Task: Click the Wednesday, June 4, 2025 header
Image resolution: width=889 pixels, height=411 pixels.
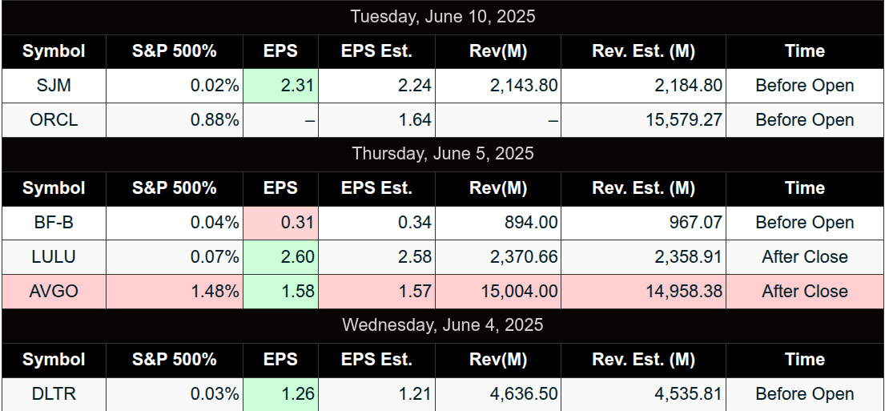Action: [443, 324]
